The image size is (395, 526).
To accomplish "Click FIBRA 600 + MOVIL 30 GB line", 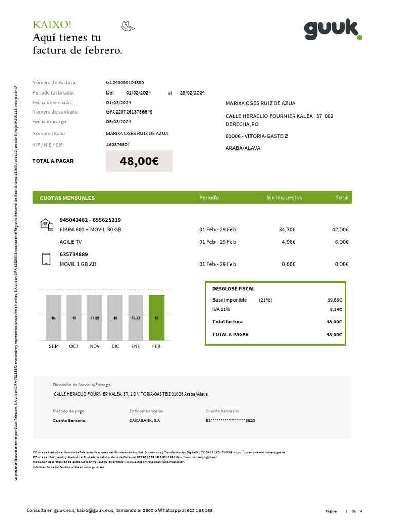I will point(91,230).
